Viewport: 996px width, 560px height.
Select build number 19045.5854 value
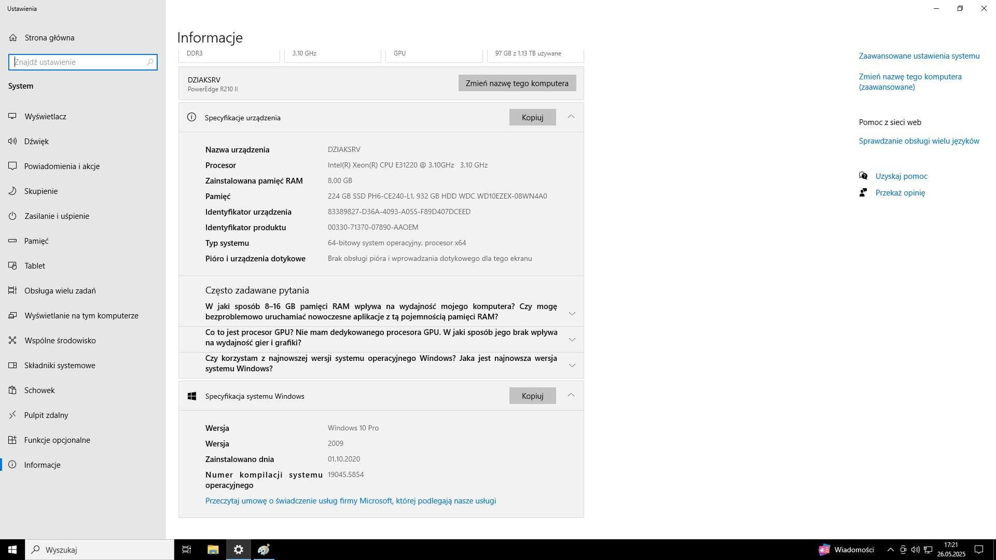click(345, 474)
